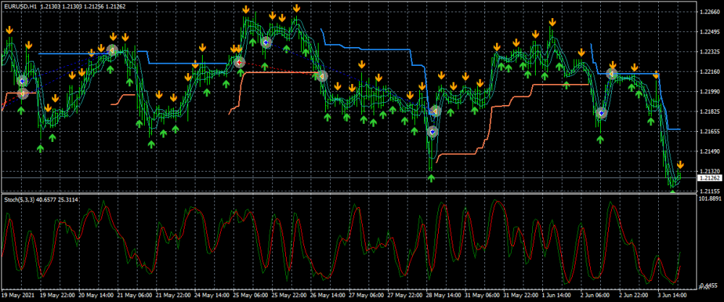The height and width of the screenshot is (302, 724).
Task: Click the green up arrow below 28 May low
Action: pos(432,177)
